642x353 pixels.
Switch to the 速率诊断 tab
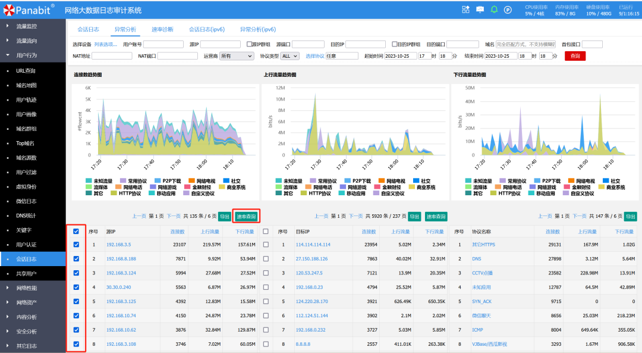coord(162,29)
